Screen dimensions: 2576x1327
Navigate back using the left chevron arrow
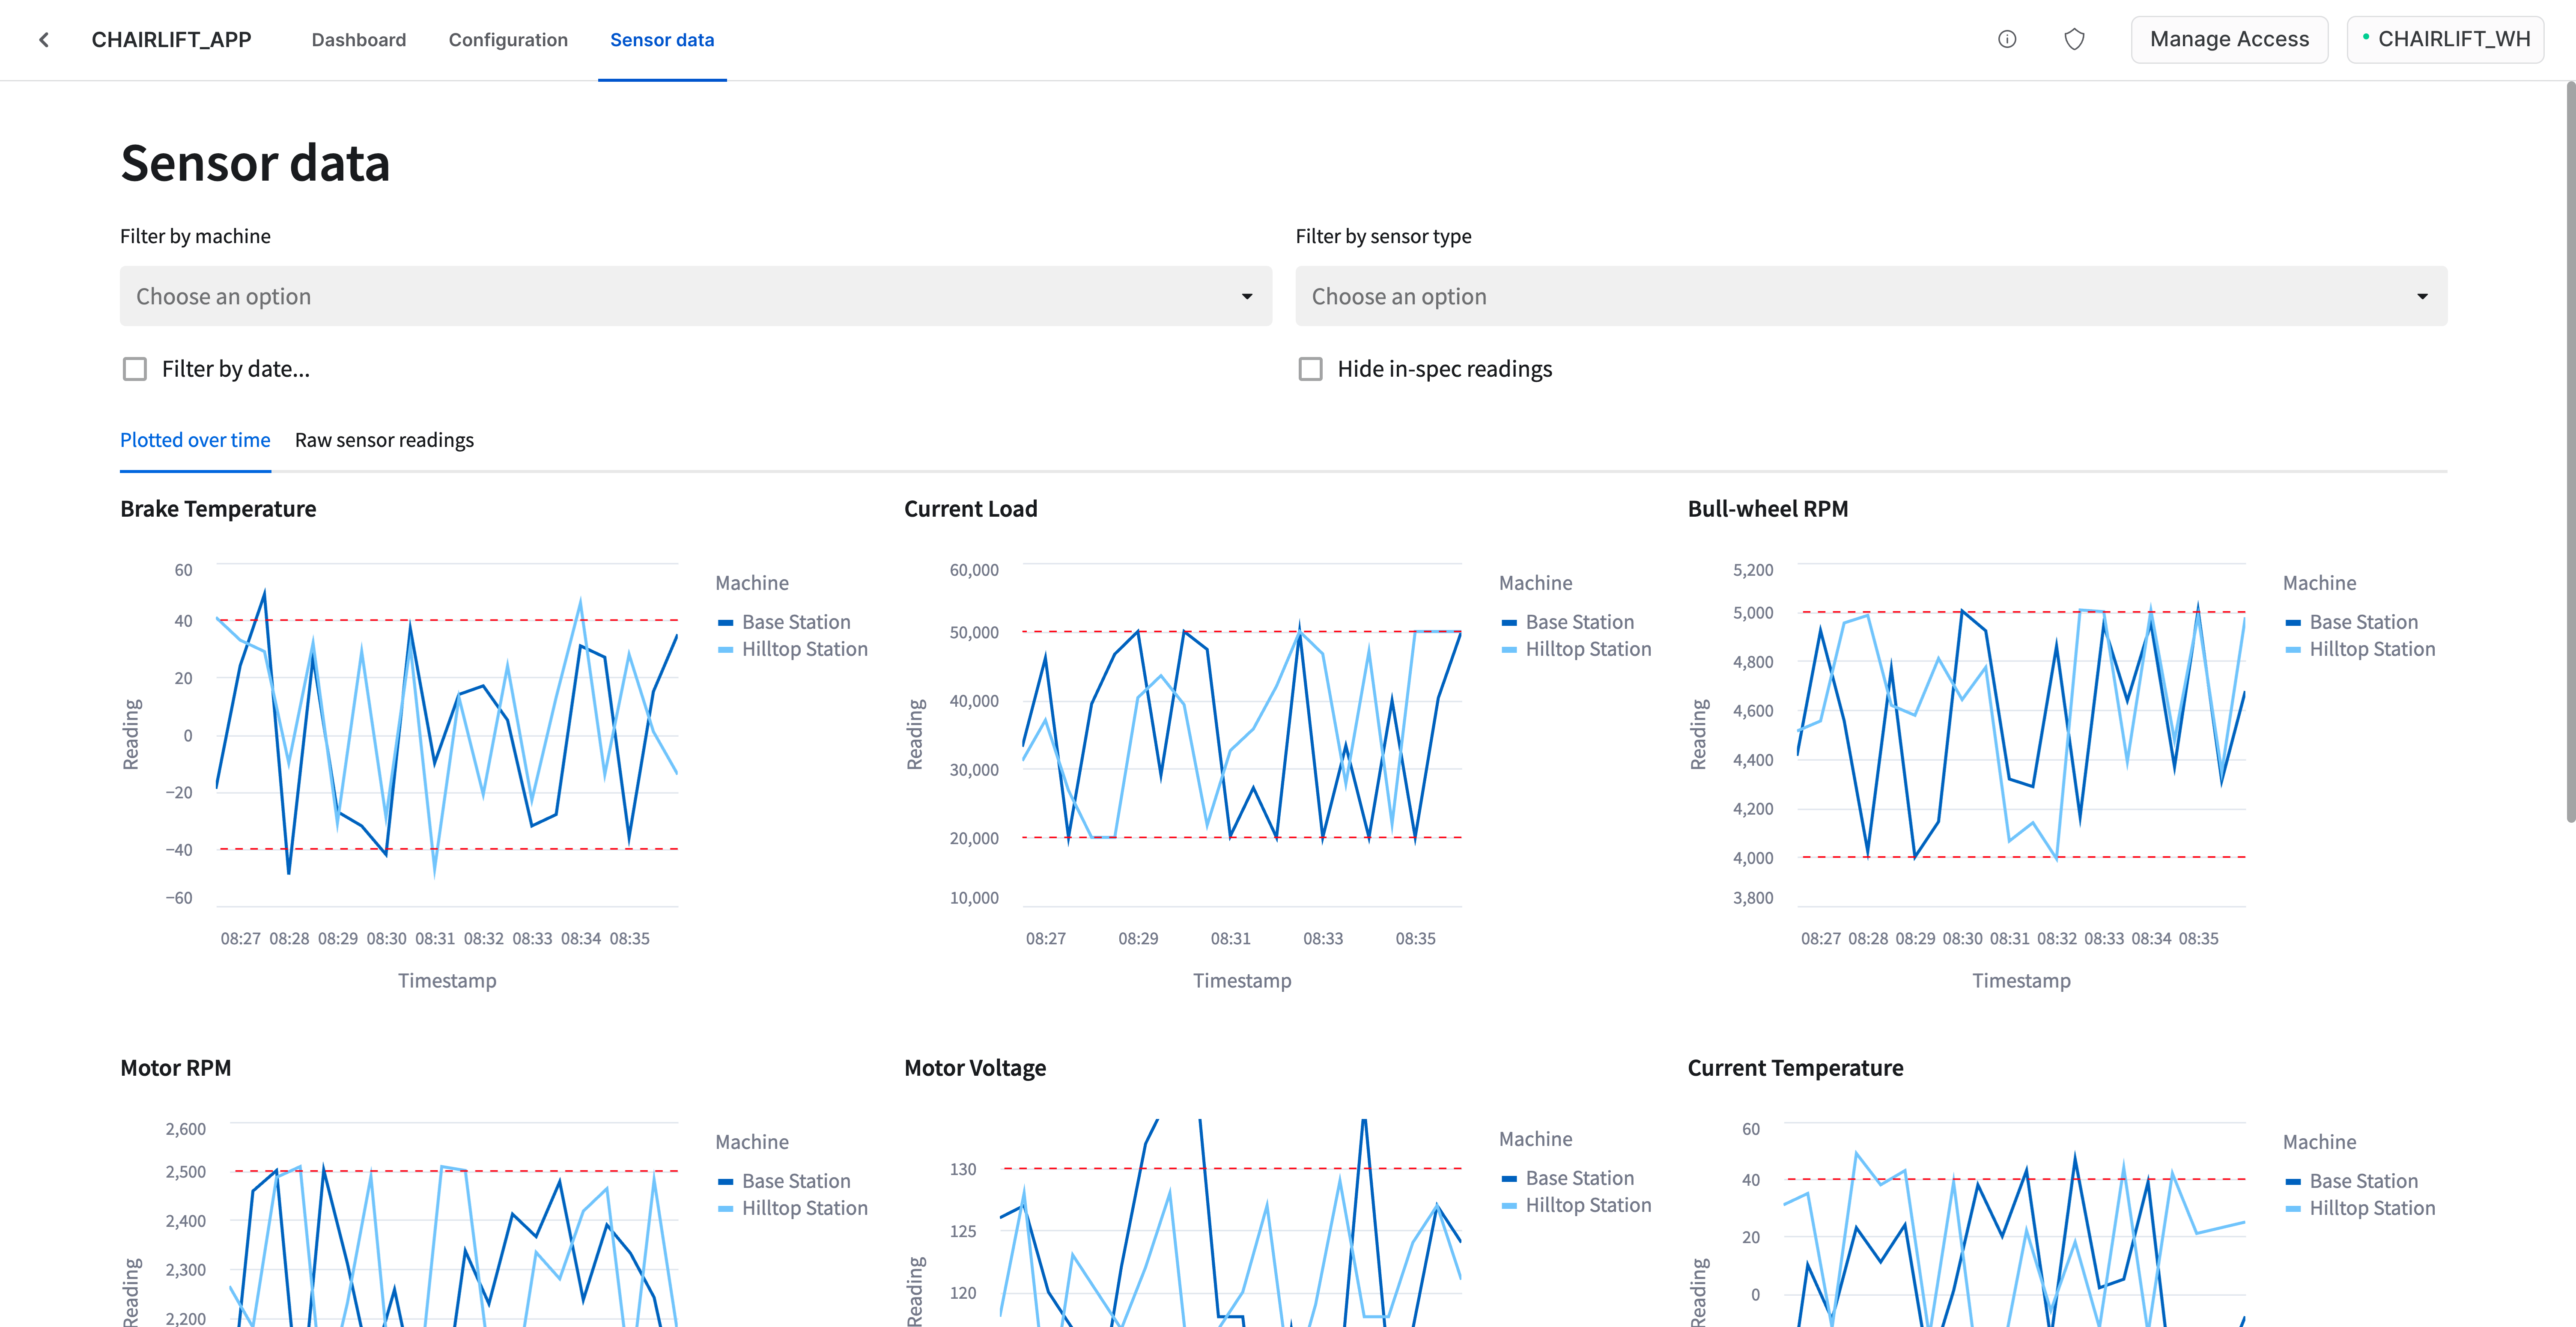point(44,39)
